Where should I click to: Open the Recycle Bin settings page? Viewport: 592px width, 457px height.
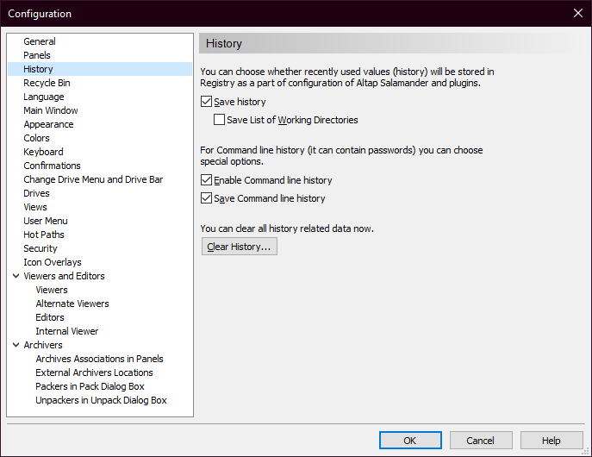pos(47,83)
